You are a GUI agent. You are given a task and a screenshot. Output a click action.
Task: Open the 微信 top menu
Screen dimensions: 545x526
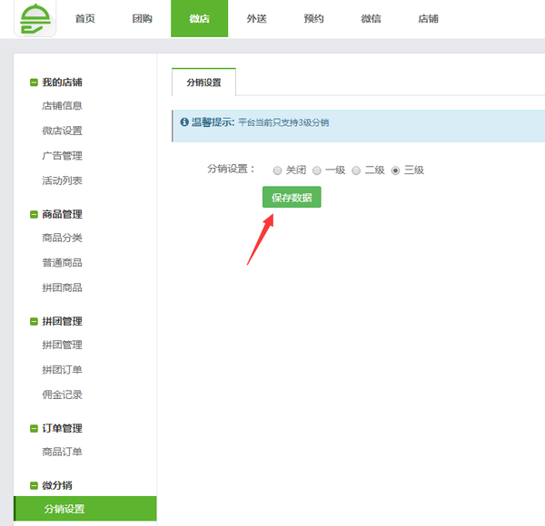click(x=371, y=19)
